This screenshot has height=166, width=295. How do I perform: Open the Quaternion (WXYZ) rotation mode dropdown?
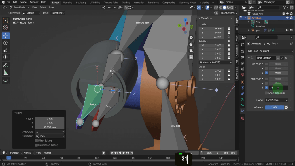click(x=215, y=62)
